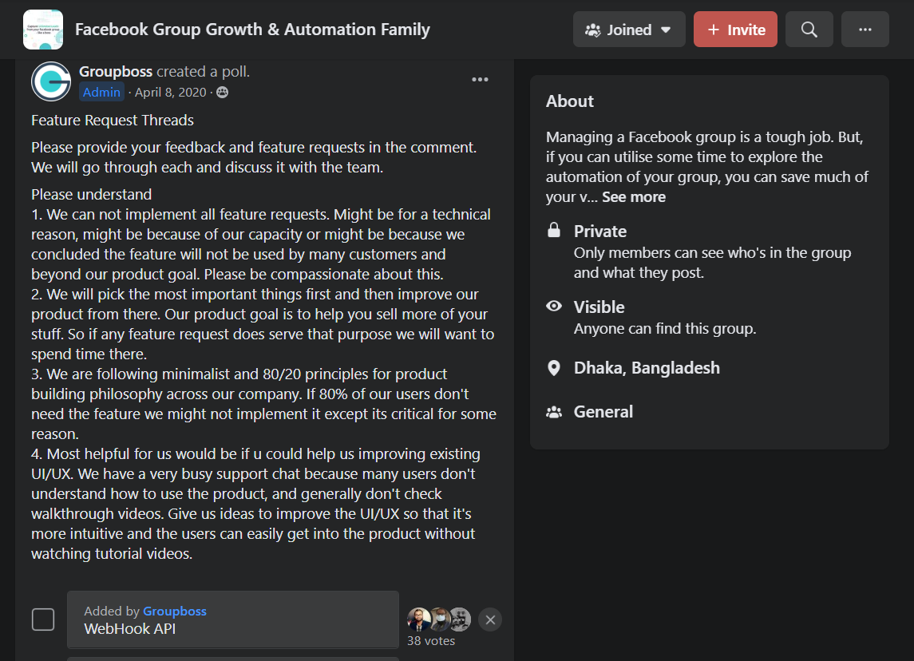
Task: Click the Invite button
Action: (x=735, y=30)
